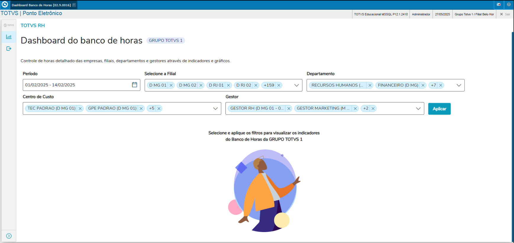Expand the Departamento dropdown

point(459,85)
